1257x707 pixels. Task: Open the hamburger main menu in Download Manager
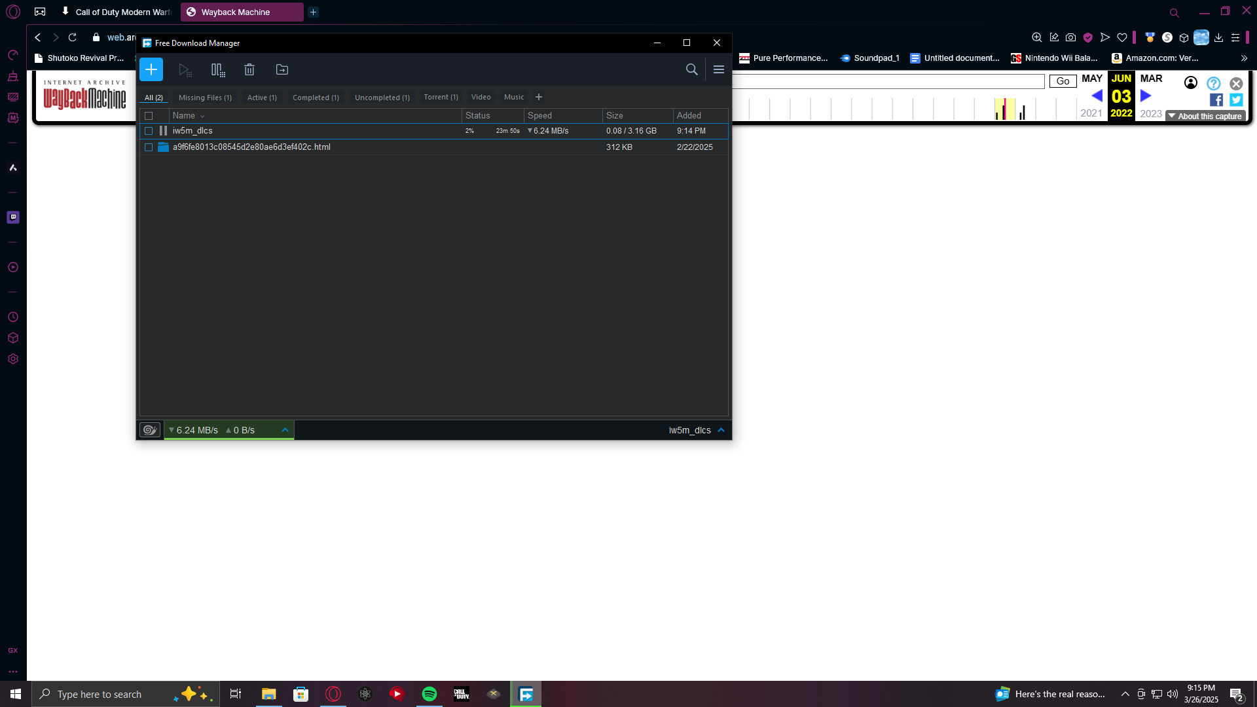tap(719, 69)
